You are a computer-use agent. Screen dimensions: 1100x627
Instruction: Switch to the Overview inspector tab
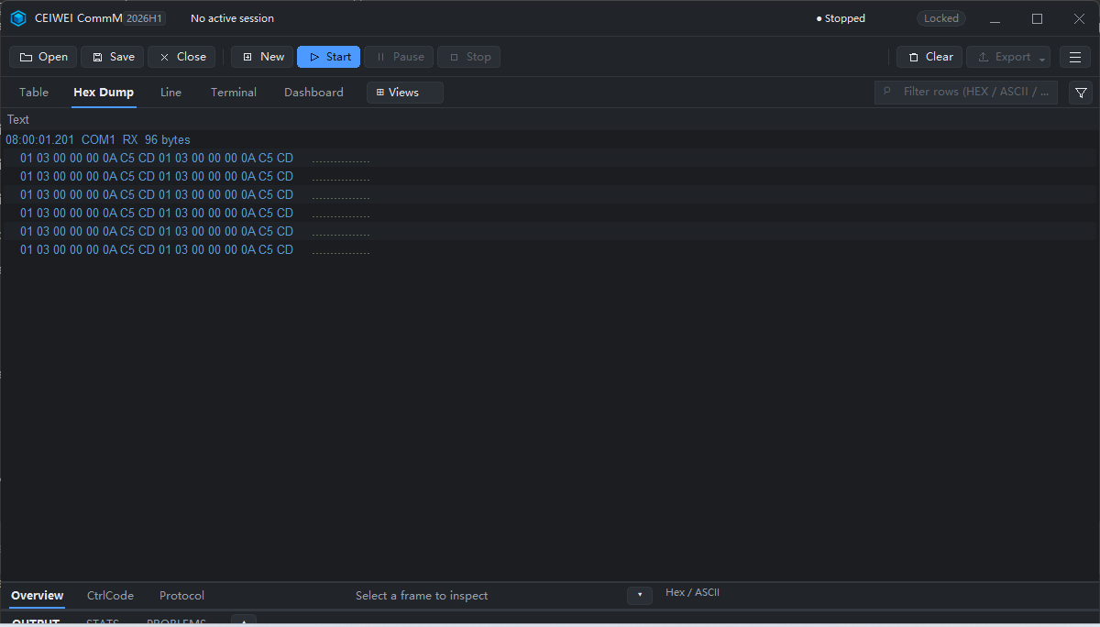point(38,596)
